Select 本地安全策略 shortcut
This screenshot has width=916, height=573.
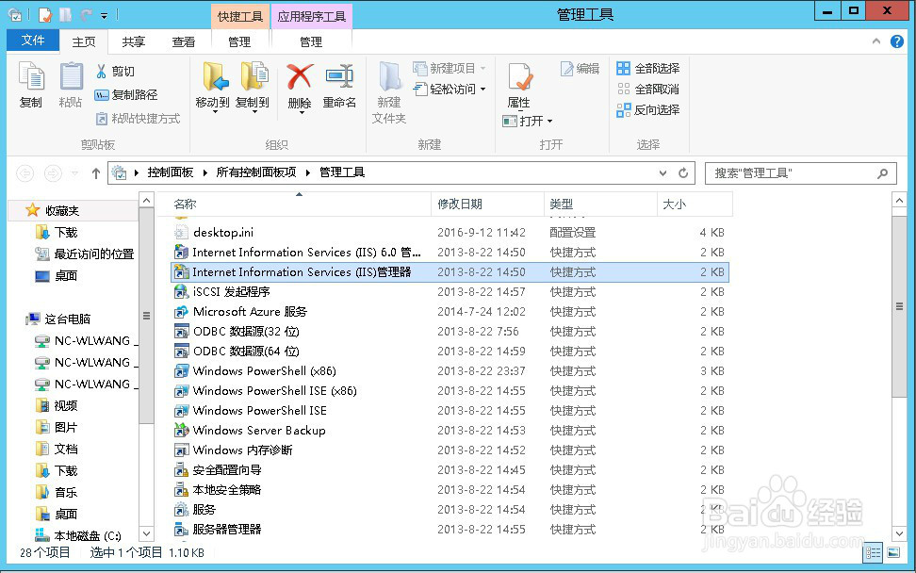pyautogui.click(x=450, y=489)
